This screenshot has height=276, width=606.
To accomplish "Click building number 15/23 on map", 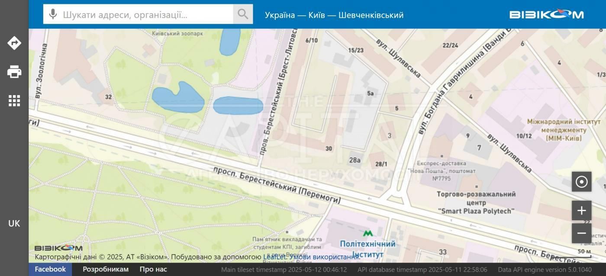I will click(x=356, y=50).
